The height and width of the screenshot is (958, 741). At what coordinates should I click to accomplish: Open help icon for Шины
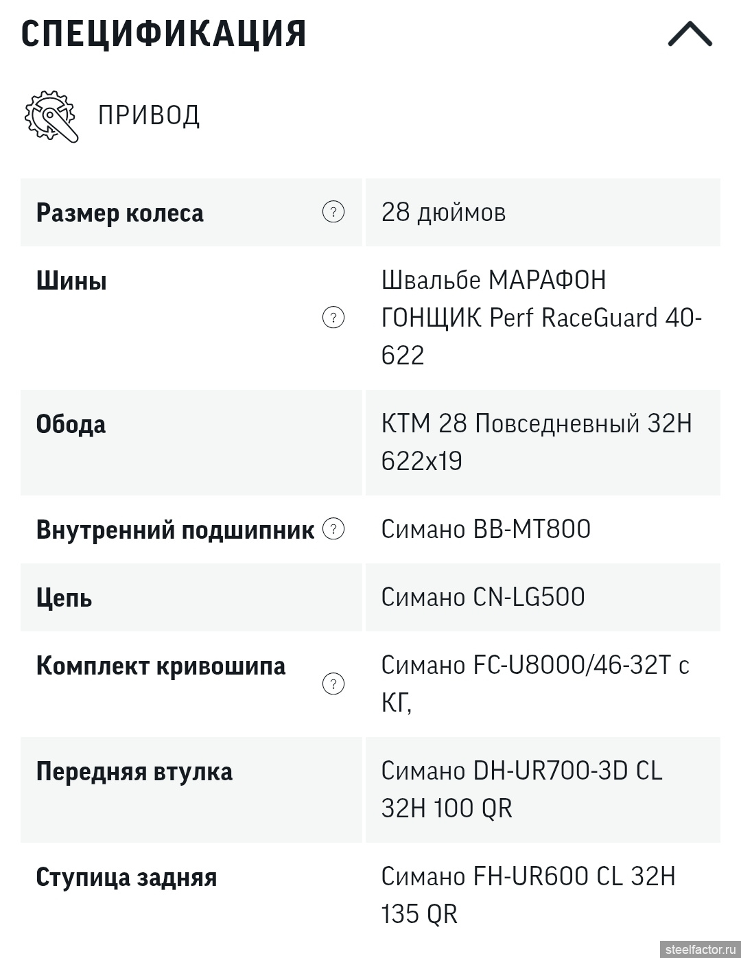coord(333,318)
